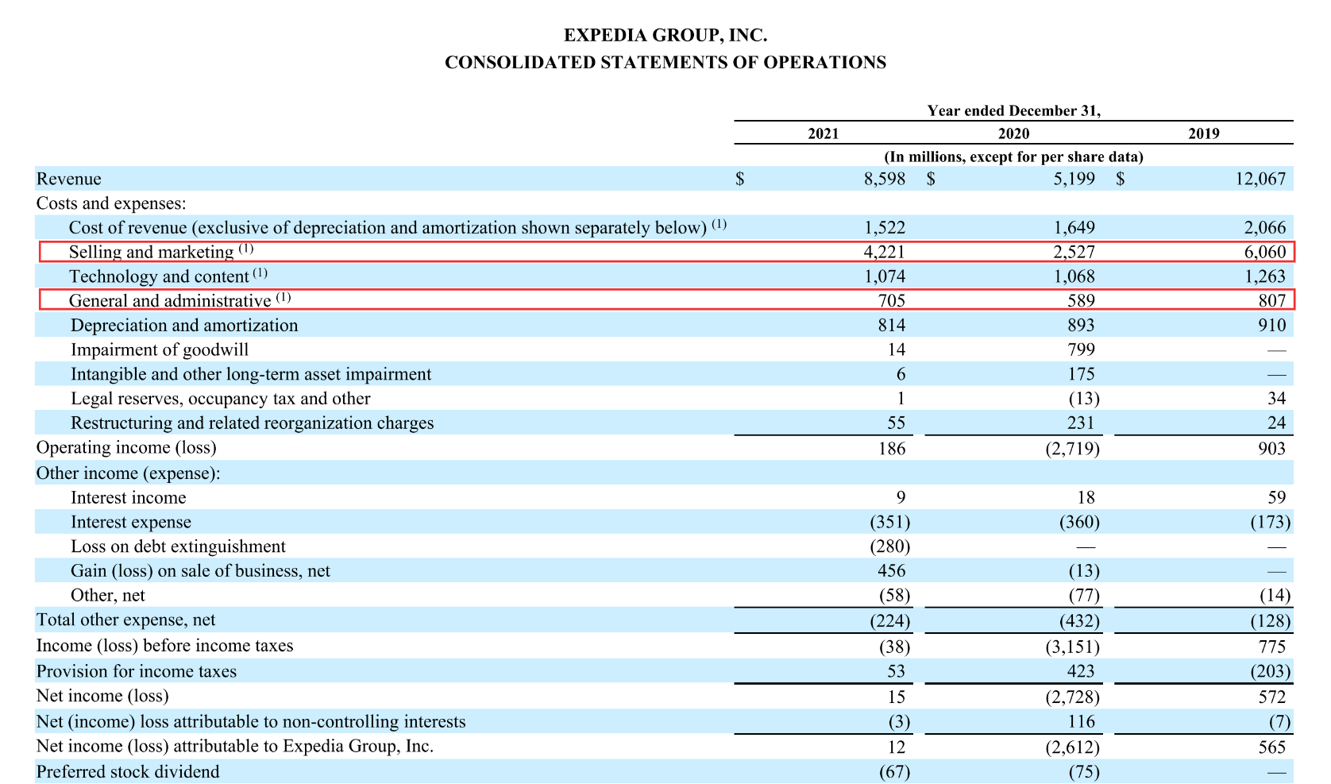Screen dimensions: 1331x784
Task: Click the 2021 Gain on sale value 456
Action: pyautogui.click(x=889, y=571)
